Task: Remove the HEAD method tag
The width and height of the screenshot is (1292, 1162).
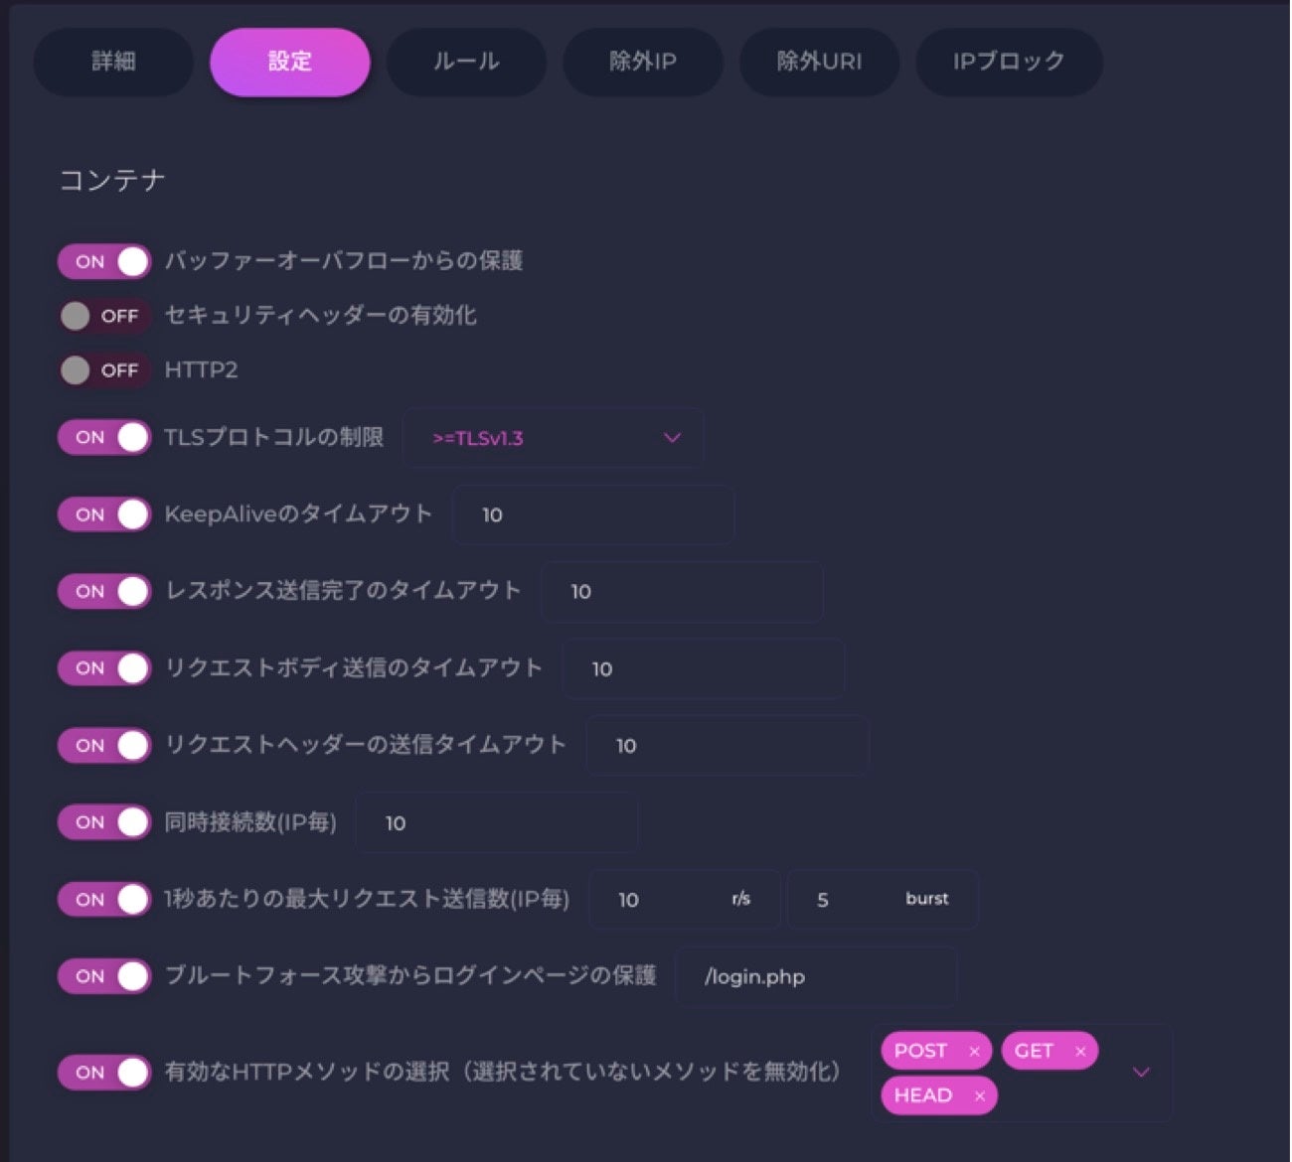Action: [x=980, y=1096]
